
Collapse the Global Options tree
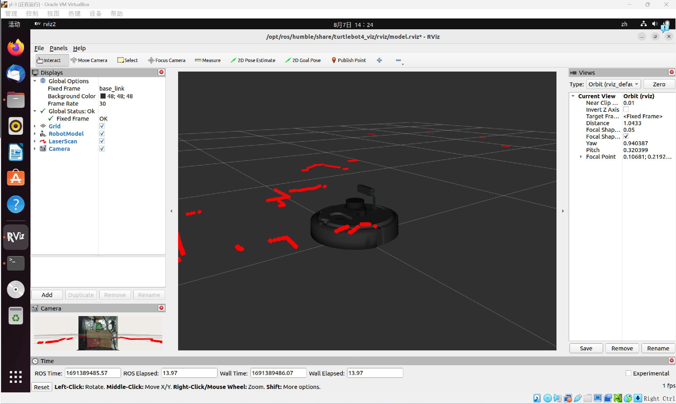[x=35, y=81]
